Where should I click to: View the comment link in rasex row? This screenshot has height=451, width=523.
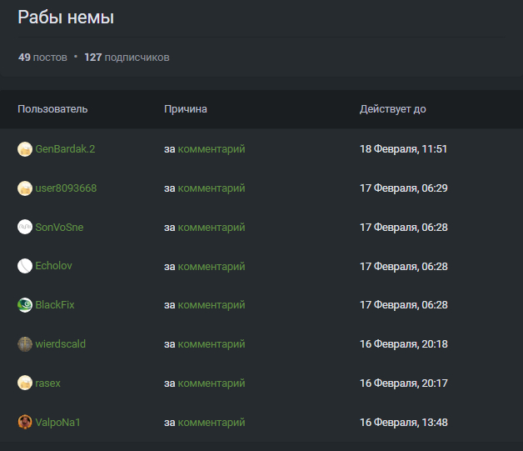click(212, 383)
